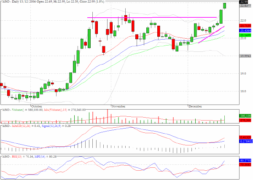
Task: Select the 21.0 price axis label
Action: point(243,38)
